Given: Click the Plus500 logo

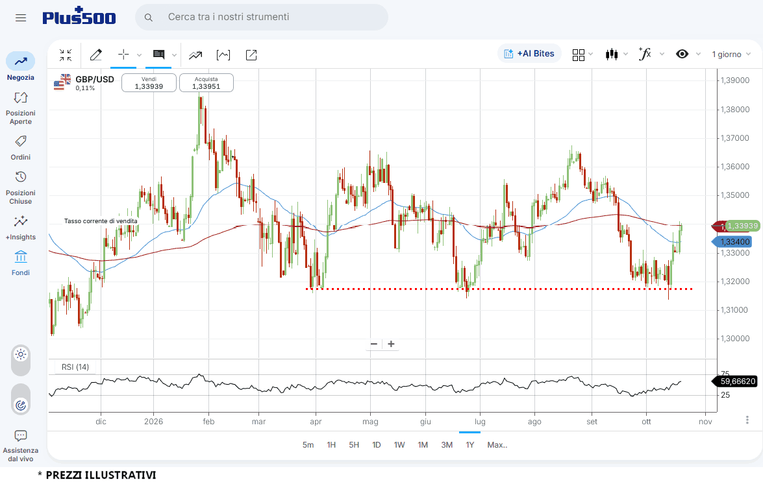Looking at the screenshot, I should click(79, 16).
